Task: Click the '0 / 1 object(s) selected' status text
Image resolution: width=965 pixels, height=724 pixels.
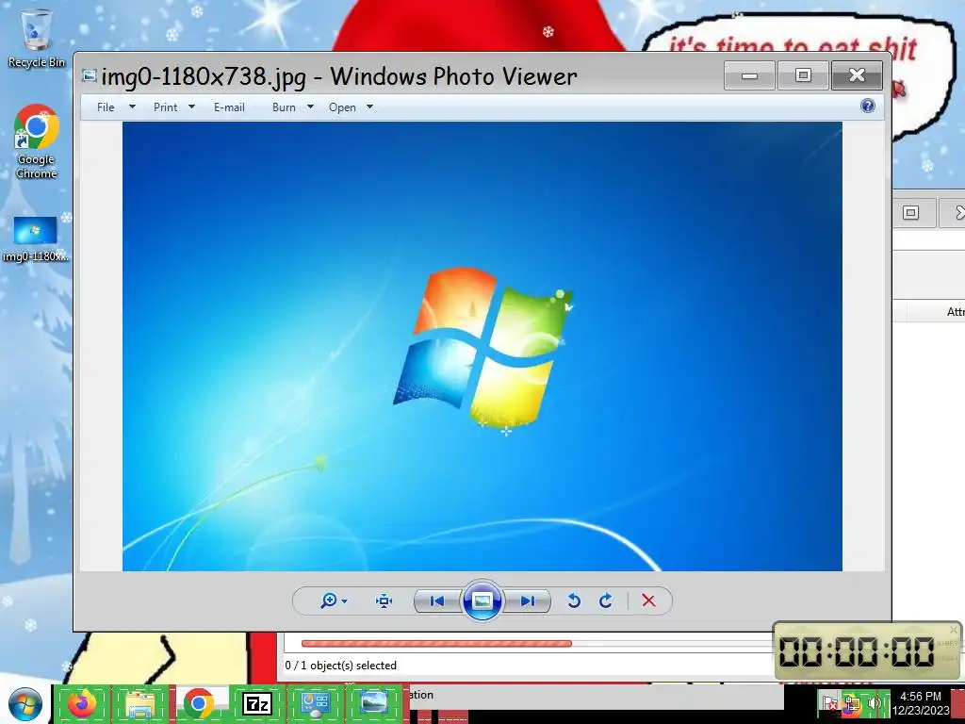Action: coord(341,666)
